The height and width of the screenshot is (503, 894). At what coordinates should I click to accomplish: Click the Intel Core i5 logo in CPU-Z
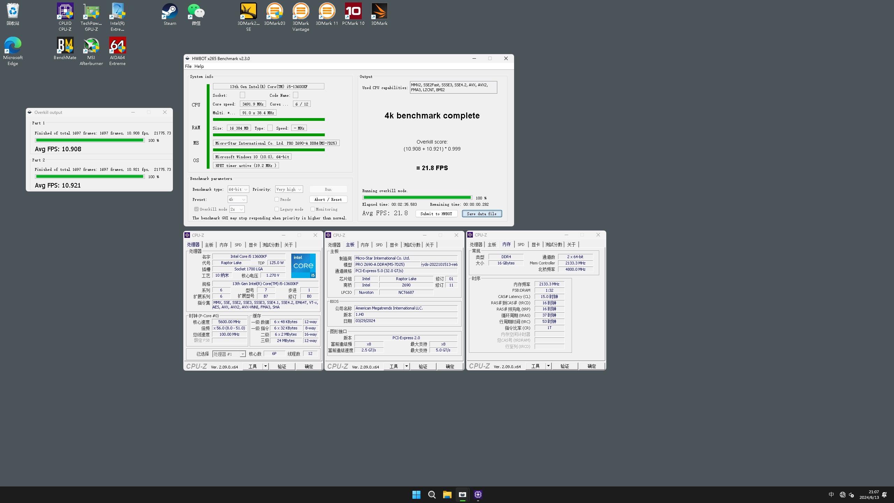point(303,266)
